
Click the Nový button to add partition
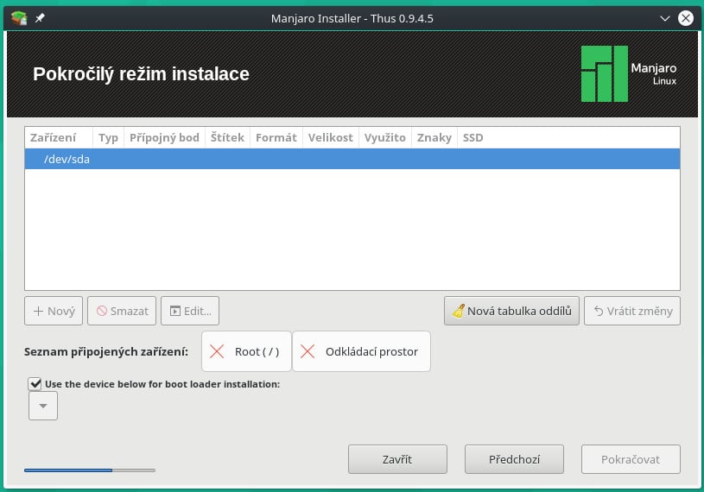click(x=54, y=311)
